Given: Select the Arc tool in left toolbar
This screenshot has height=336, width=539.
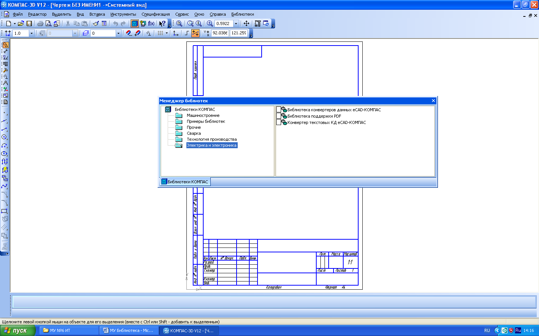Looking at the screenshot, I should point(4,146).
